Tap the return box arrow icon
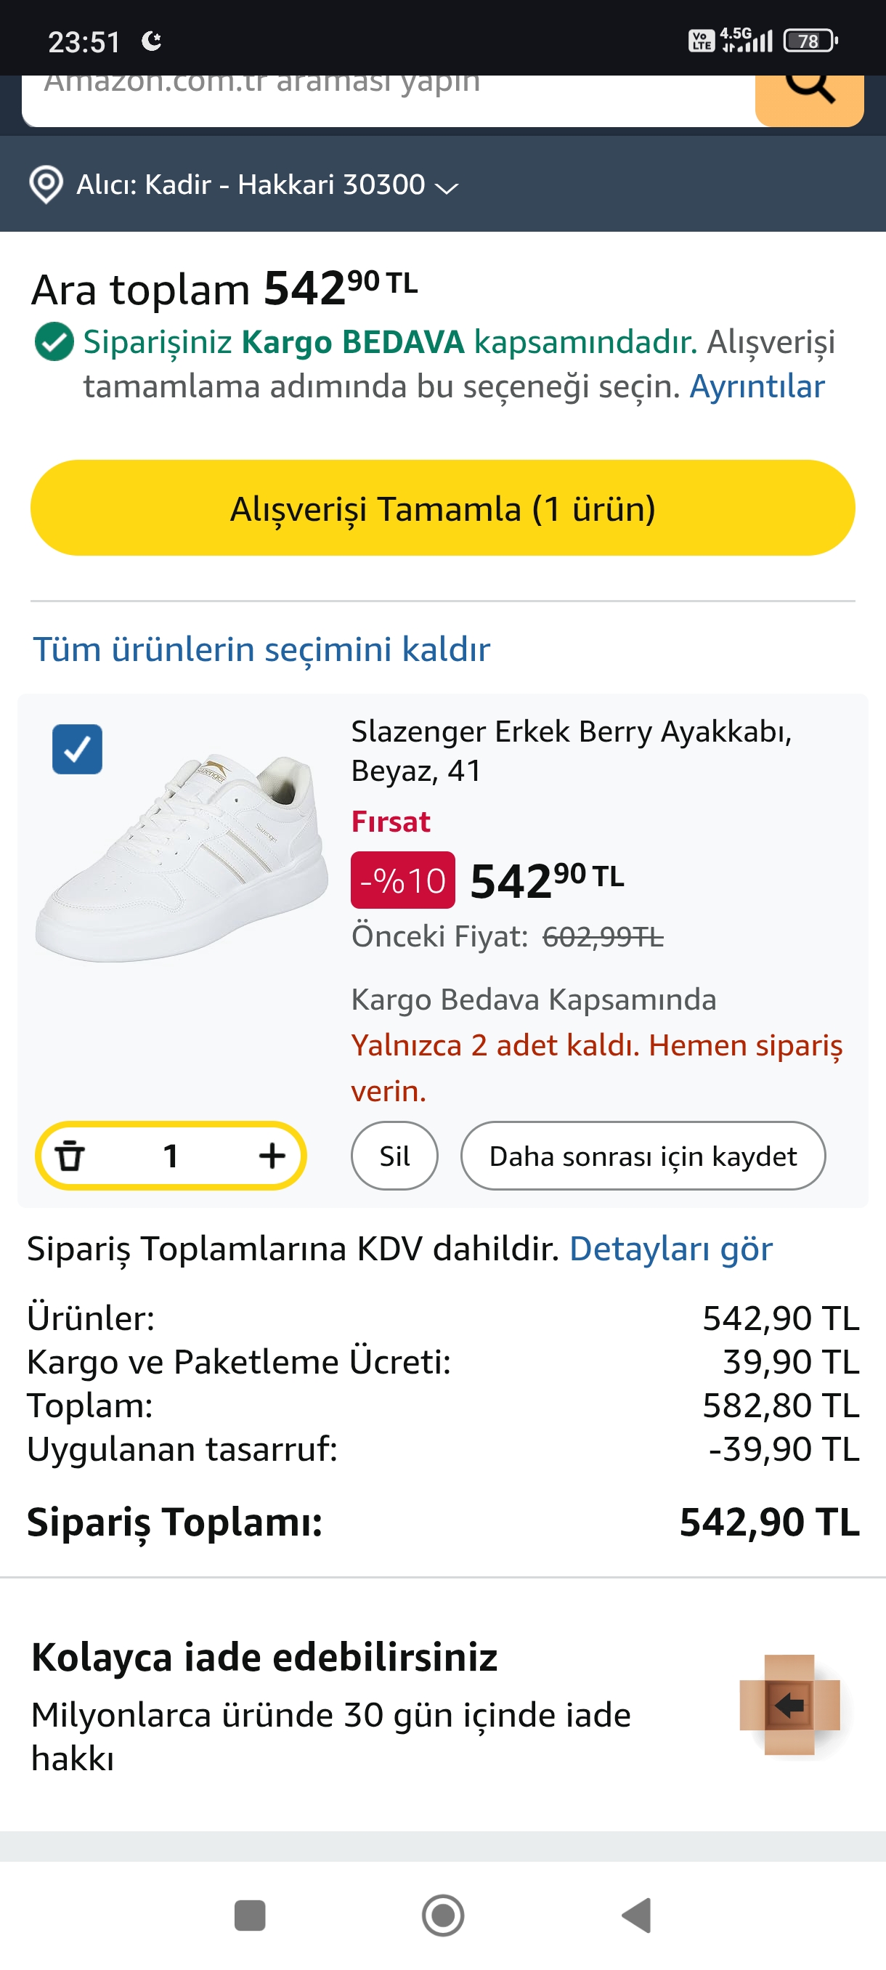Viewport: 886px width, 1970px height. 789,1704
